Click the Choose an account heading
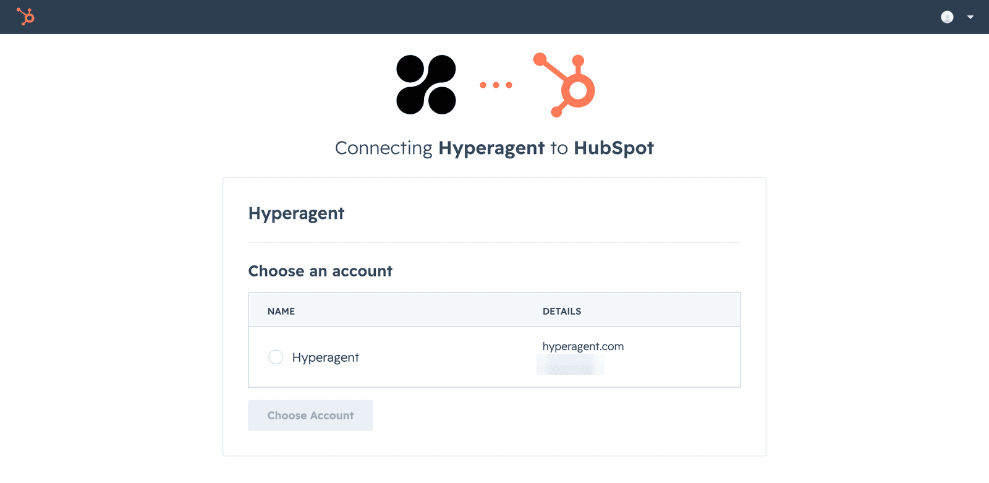 [x=320, y=271]
